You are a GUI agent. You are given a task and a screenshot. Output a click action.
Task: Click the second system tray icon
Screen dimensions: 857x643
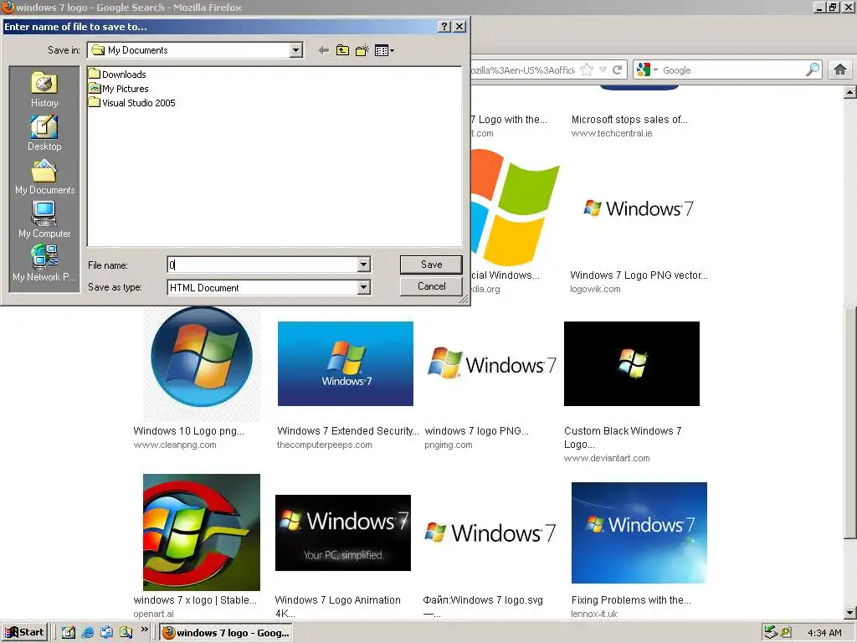click(x=786, y=632)
